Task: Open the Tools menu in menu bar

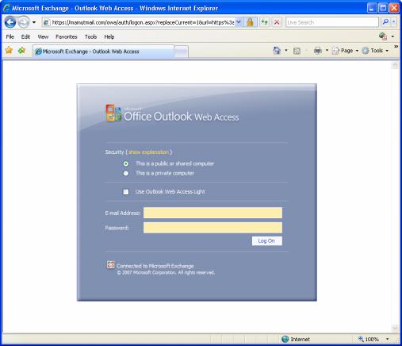Action: (x=90, y=37)
